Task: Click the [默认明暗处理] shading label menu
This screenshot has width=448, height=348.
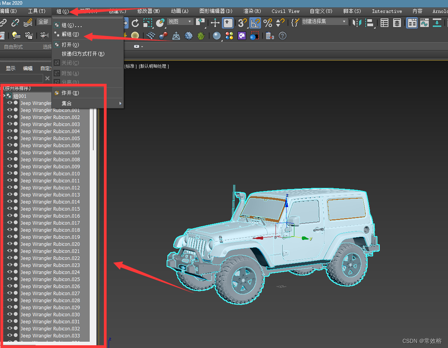Action: [x=154, y=66]
